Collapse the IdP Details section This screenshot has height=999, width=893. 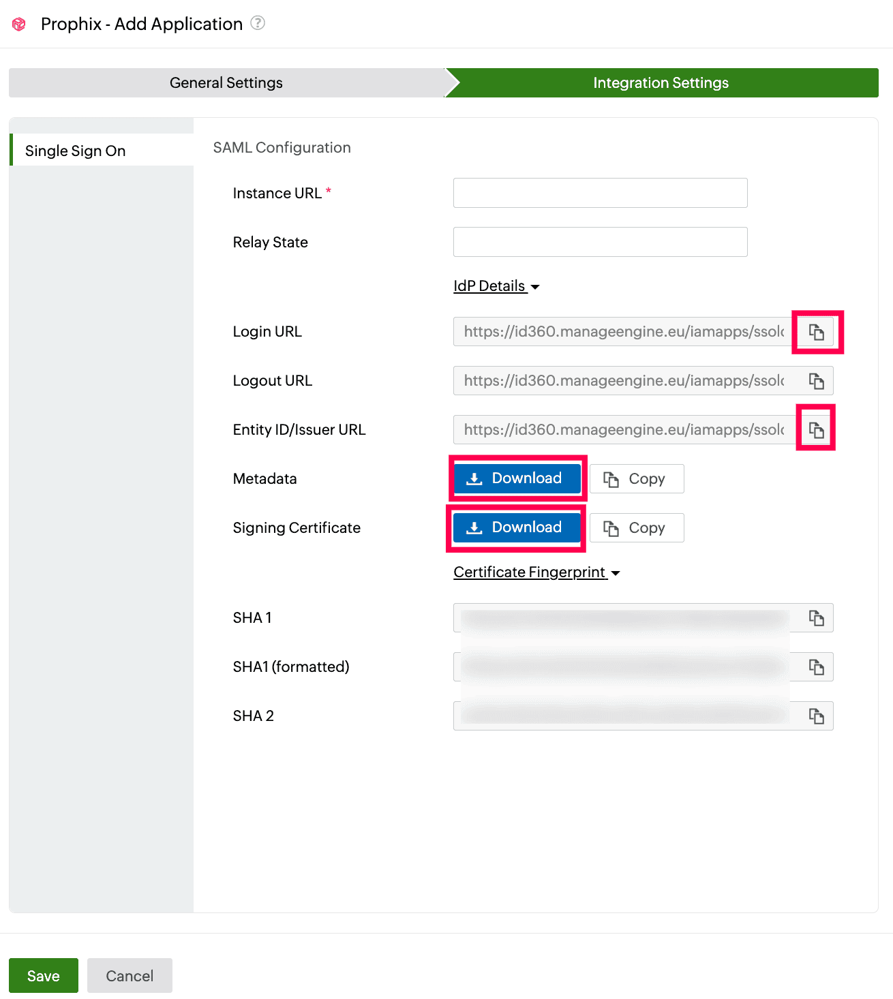click(x=496, y=286)
